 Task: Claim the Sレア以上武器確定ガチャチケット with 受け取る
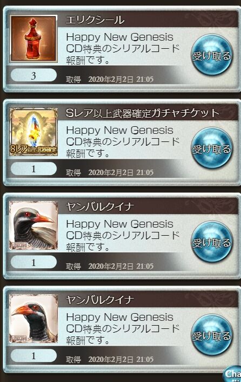[212, 148]
